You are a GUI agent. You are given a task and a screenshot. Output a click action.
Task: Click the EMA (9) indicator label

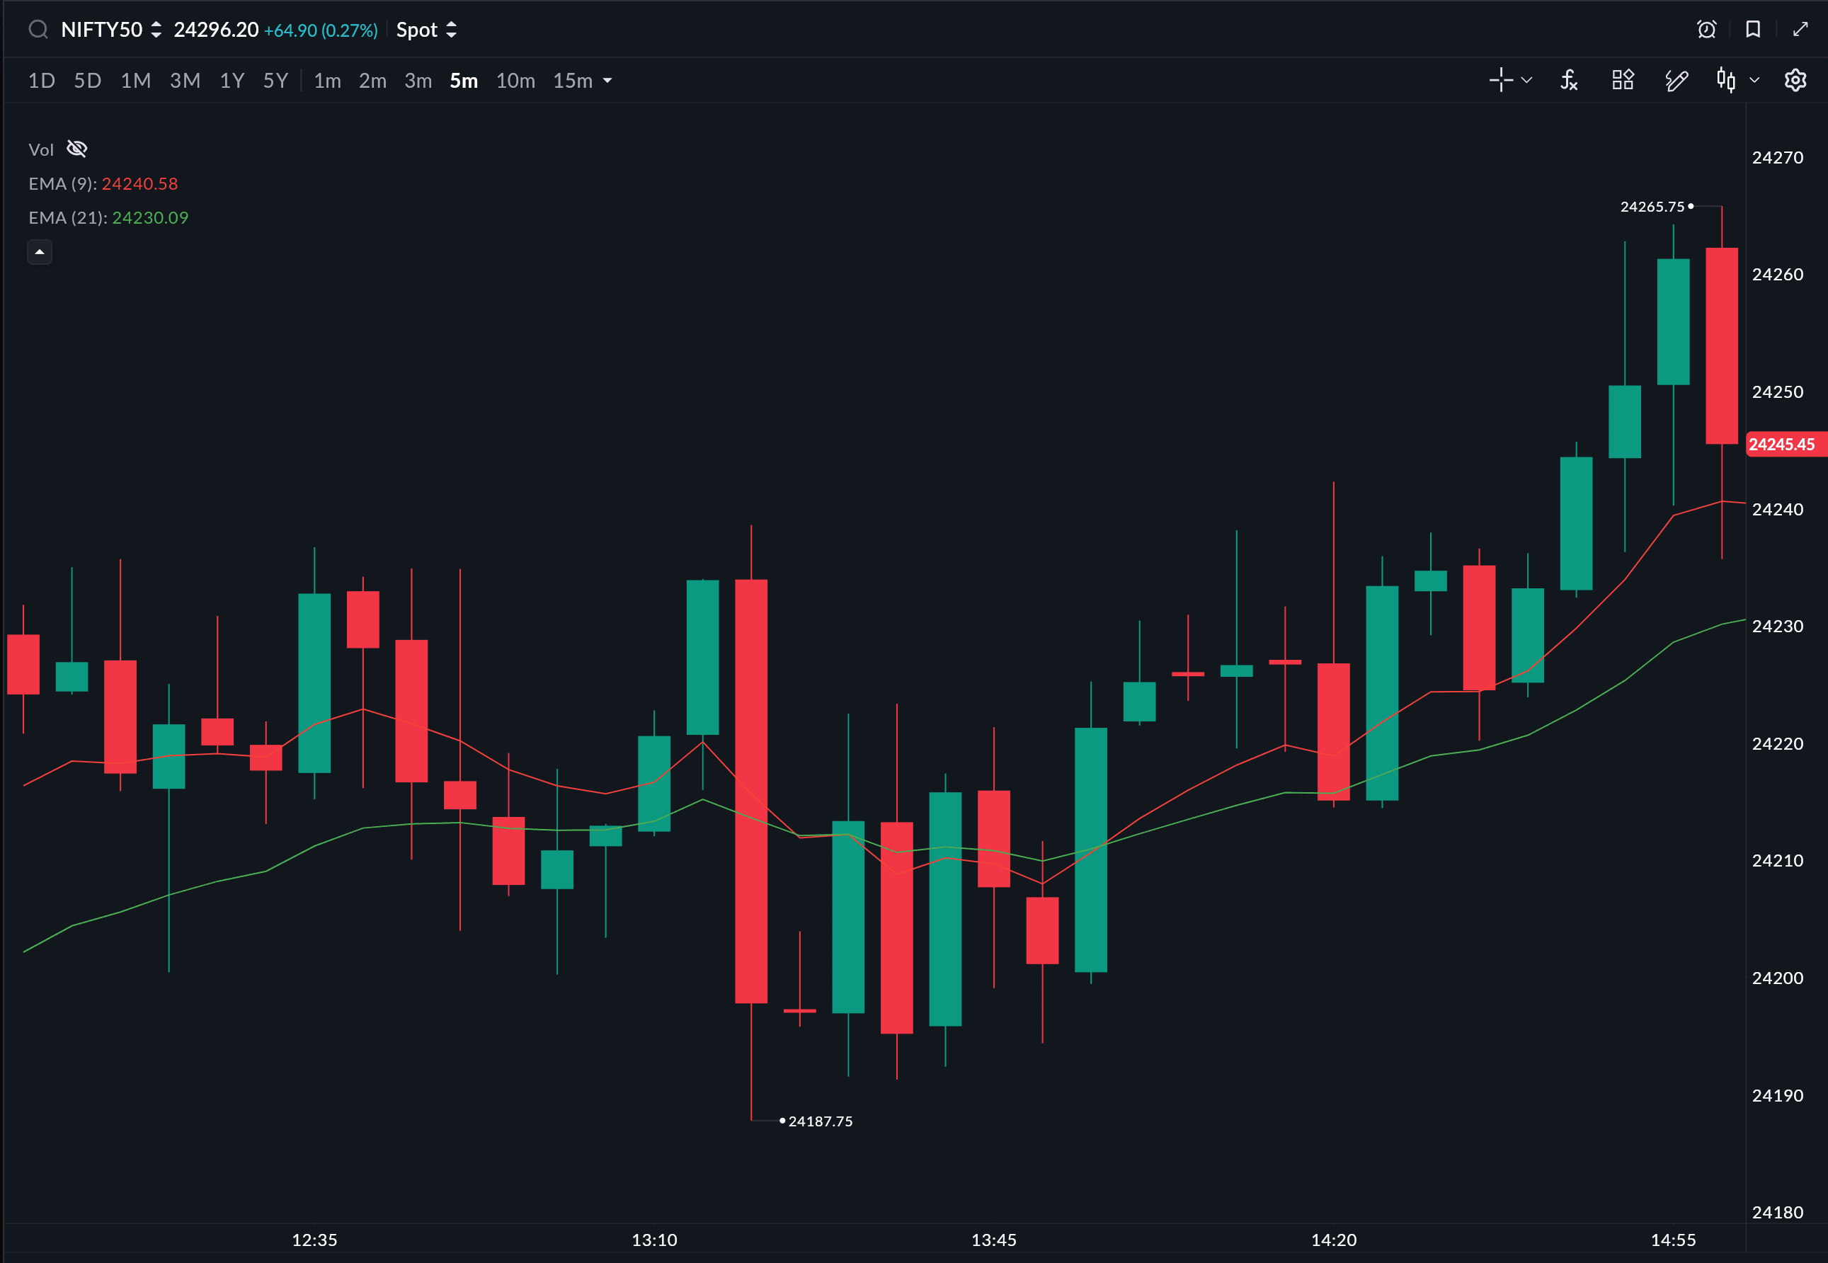click(x=62, y=183)
